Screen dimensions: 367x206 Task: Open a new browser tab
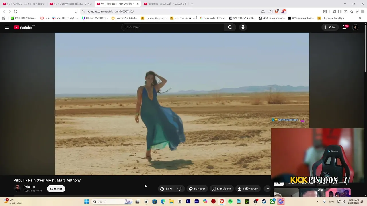pos(192,4)
